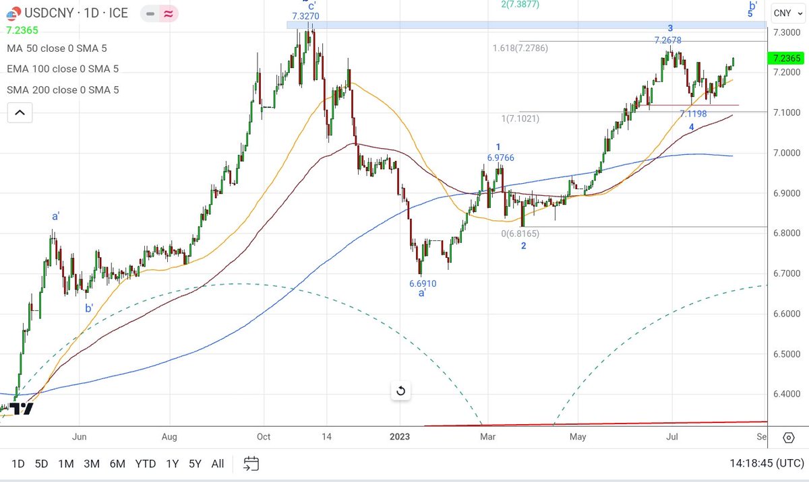The height and width of the screenshot is (482, 809).
Task: Select the 5D time range
Action: (x=42, y=463)
